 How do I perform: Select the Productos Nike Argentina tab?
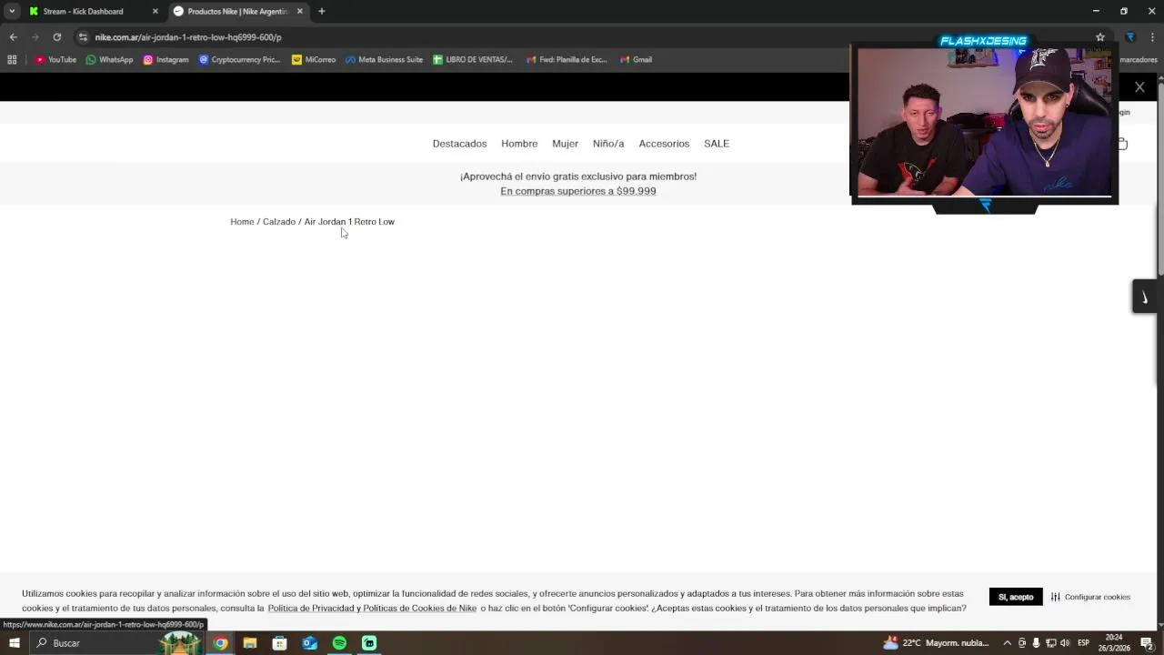[237, 12]
